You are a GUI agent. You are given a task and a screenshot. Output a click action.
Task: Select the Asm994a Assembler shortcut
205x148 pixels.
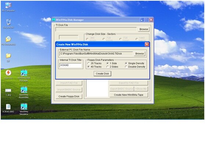point(24,92)
